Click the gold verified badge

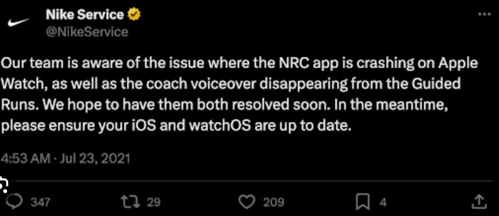134,15
